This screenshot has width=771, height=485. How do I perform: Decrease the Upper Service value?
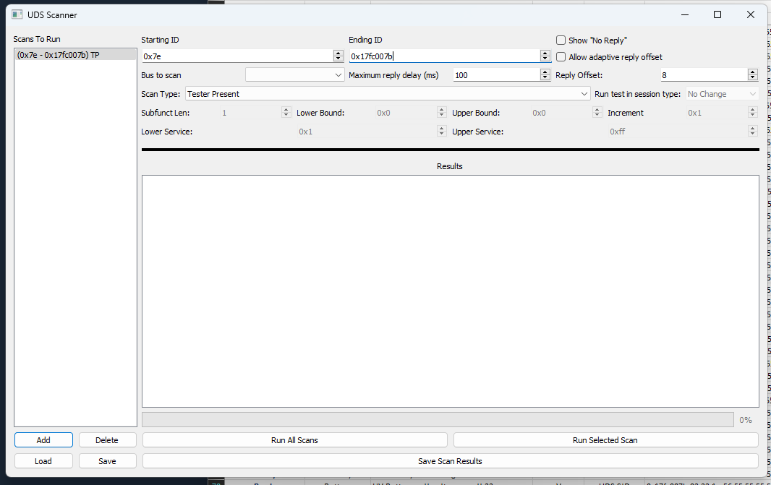[x=752, y=134]
